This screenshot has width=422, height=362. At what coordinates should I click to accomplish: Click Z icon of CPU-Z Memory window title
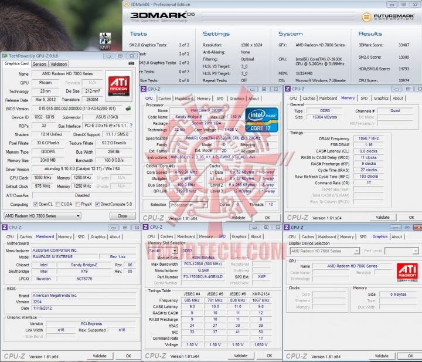[288, 89]
